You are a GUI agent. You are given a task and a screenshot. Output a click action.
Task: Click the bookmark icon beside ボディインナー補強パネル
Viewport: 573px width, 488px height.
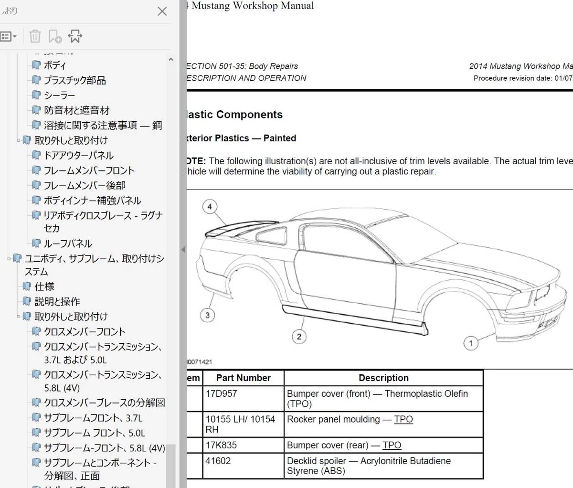[36, 200]
